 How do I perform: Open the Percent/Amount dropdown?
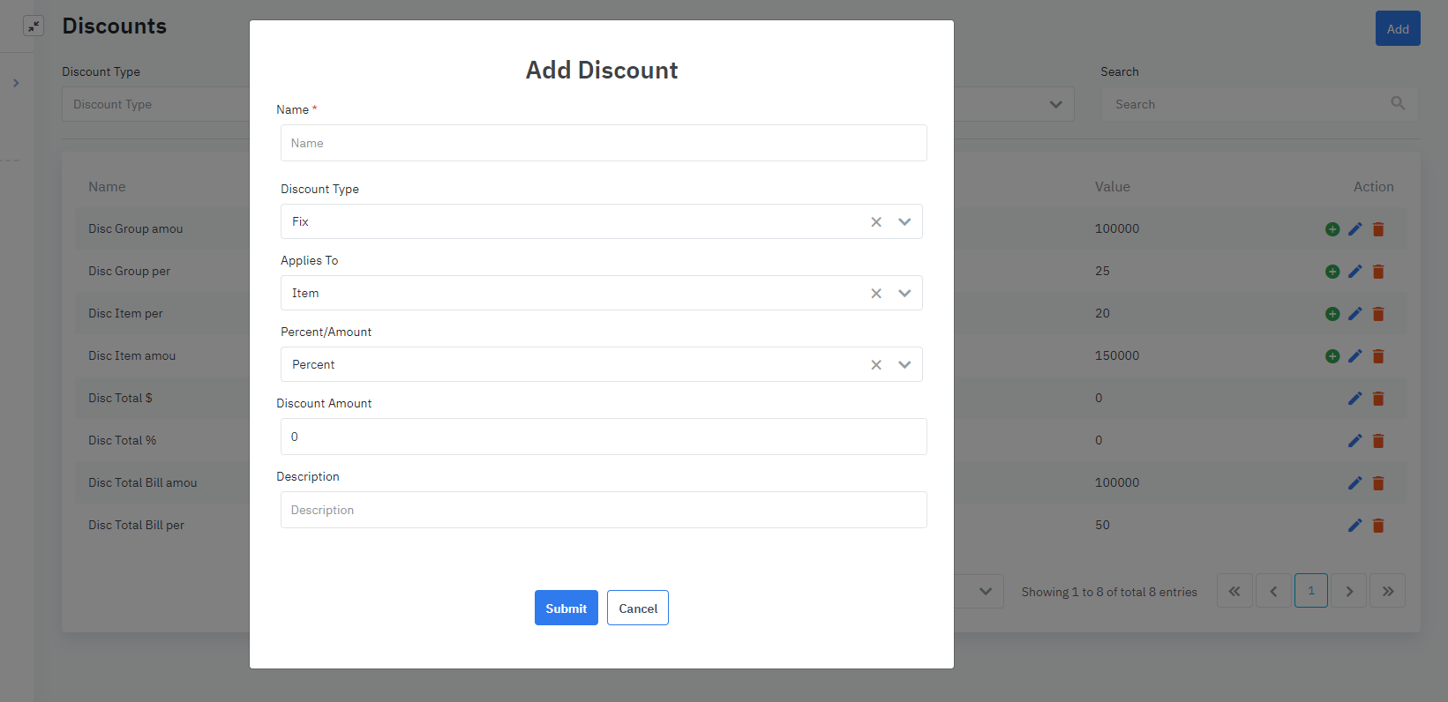click(x=904, y=365)
